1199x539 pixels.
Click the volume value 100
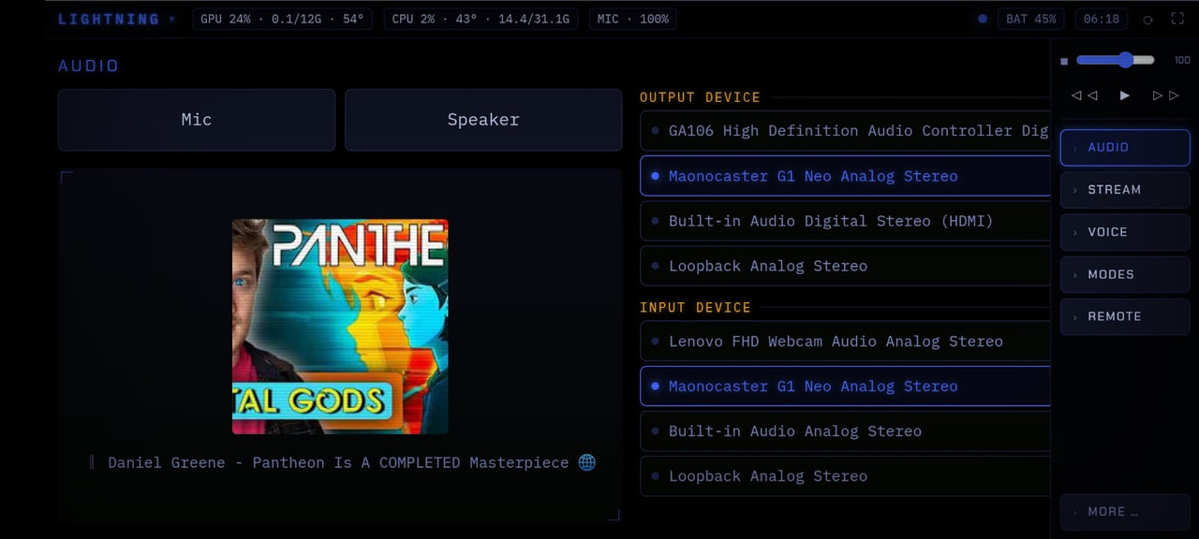coord(1182,60)
